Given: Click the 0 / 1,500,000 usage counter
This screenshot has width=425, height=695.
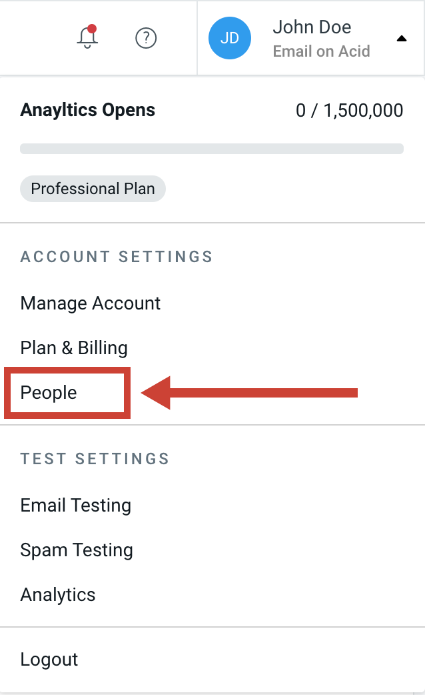Looking at the screenshot, I should coord(348,110).
